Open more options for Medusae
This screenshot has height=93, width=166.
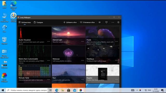pyautogui.click(x=82, y=60)
